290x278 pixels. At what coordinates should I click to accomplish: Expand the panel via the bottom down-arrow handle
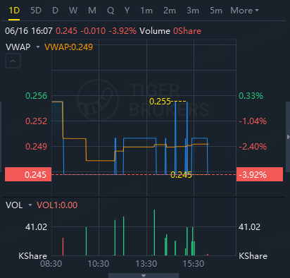[144, 275]
